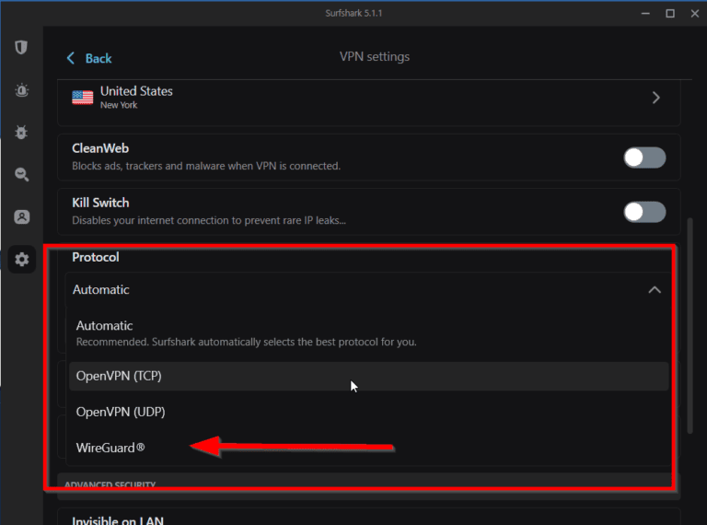
Task: Click the up chevron on Protocol dropdown
Action: pos(655,289)
